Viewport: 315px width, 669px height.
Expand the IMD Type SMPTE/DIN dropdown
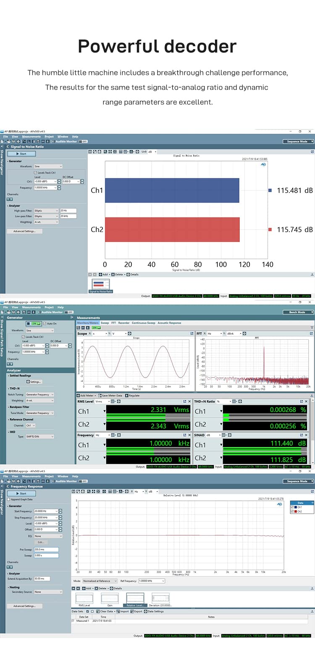[40, 436]
